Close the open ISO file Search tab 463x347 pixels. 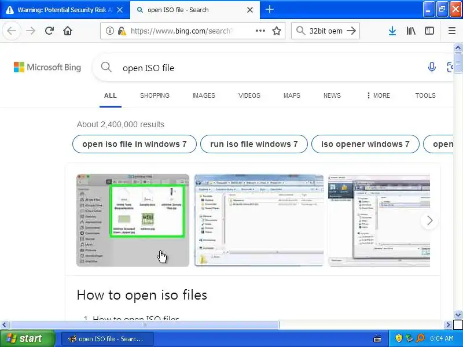[250, 10]
